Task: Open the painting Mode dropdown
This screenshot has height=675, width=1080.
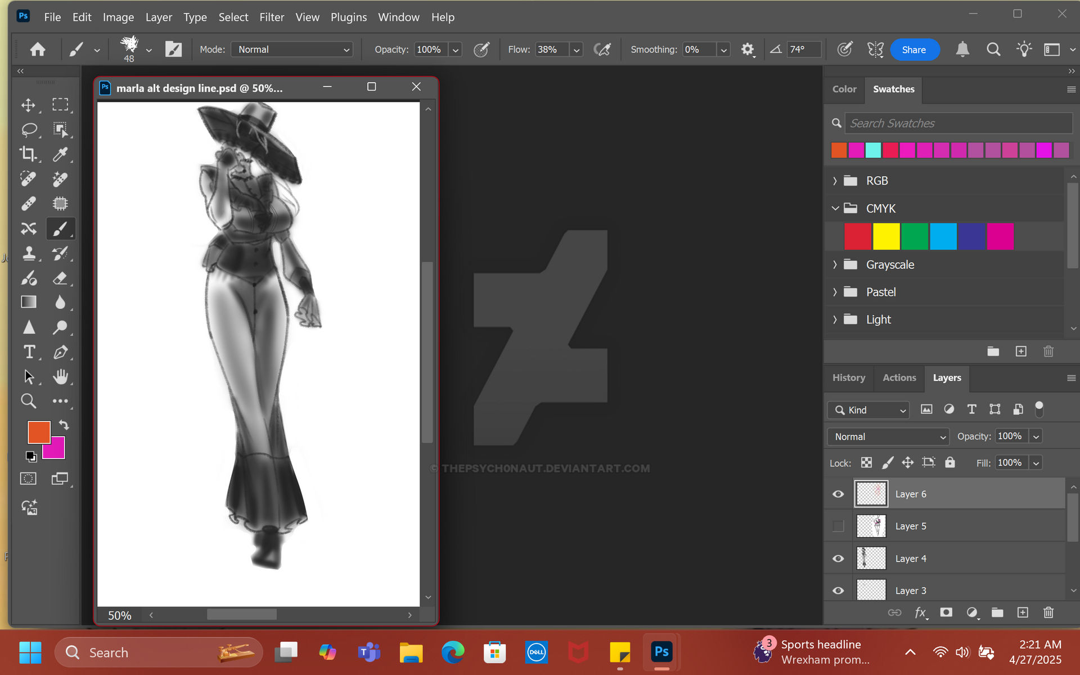Action: coord(292,49)
